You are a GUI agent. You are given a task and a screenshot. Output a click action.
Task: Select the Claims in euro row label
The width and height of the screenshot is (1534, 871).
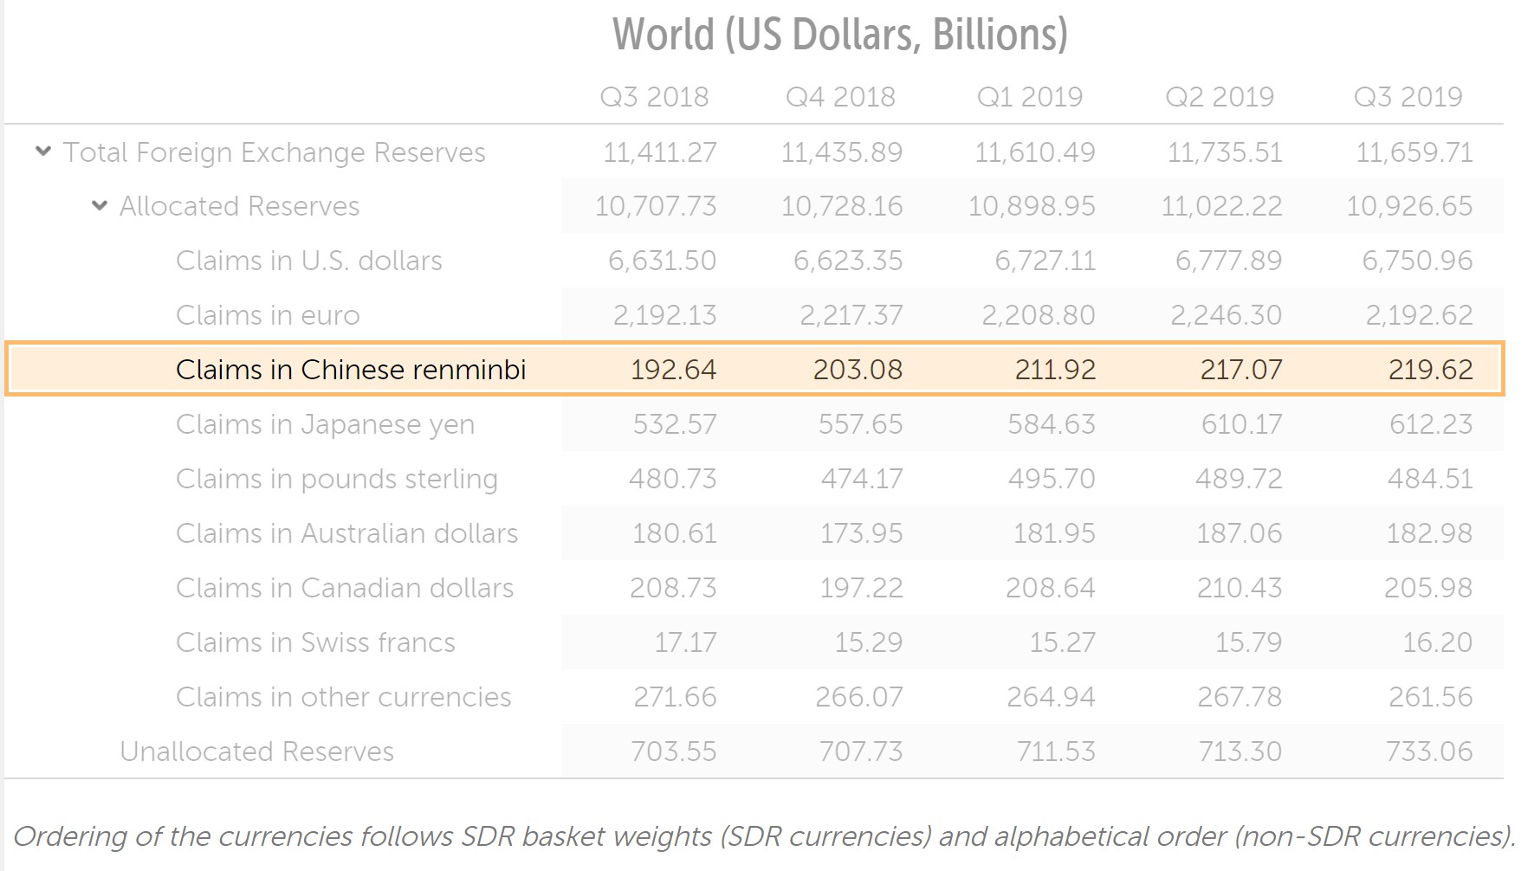point(268,315)
